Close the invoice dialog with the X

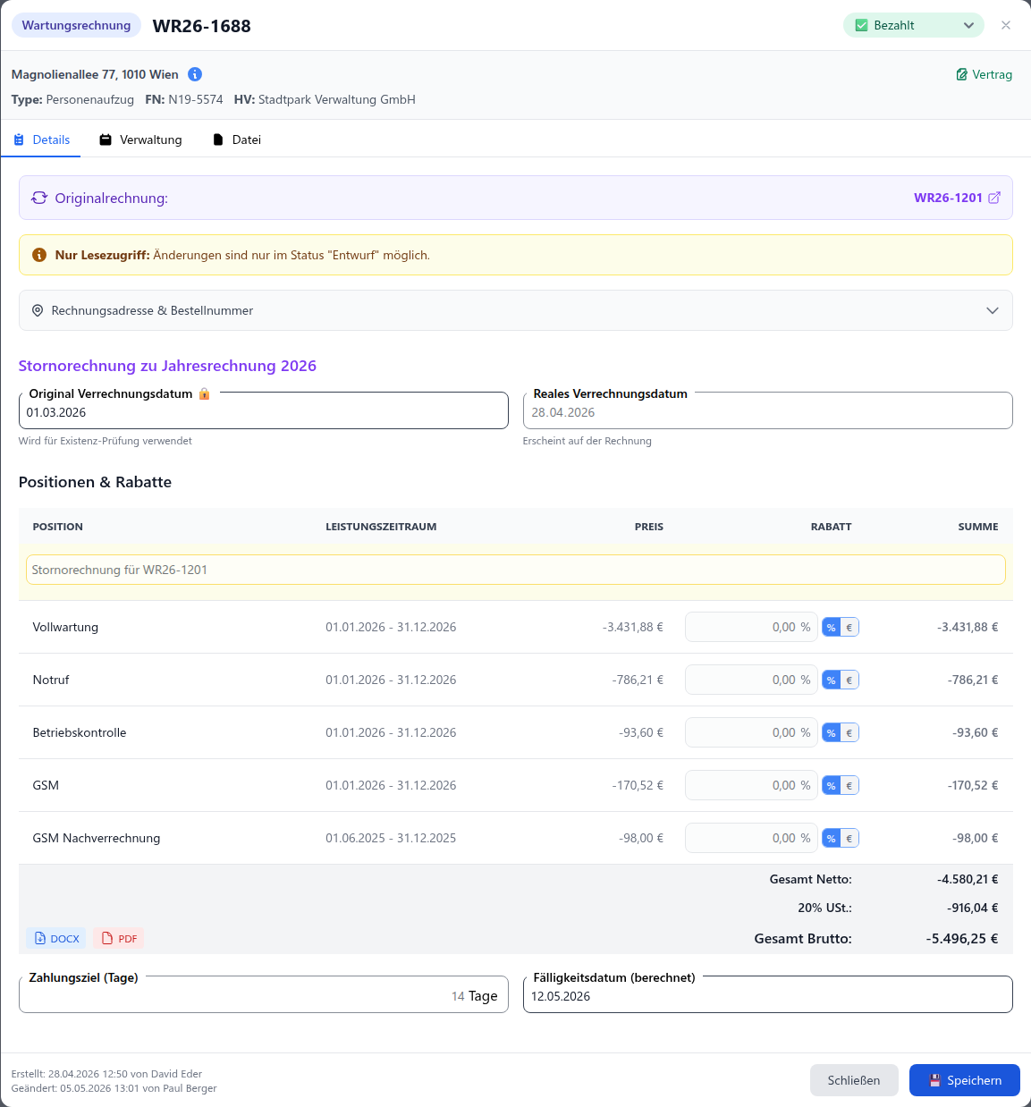coord(1006,25)
